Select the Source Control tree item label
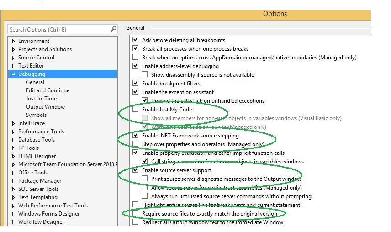Viewport: 391px width, 232px height. pos(36,58)
